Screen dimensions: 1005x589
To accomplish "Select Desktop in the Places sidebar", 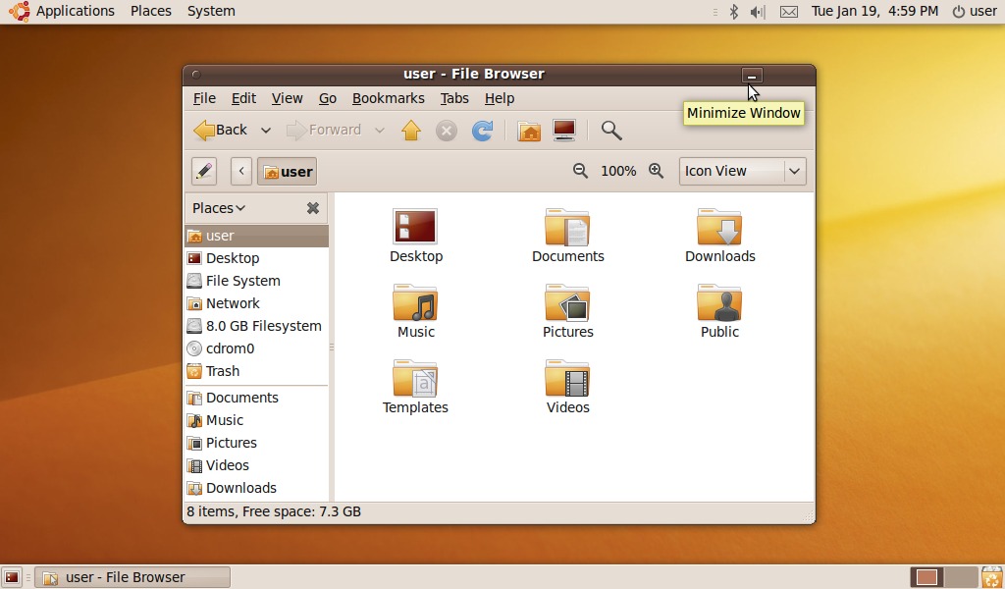I will (256, 258).
